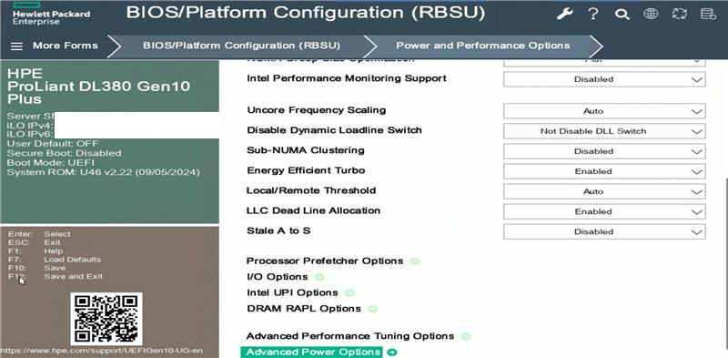The height and width of the screenshot is (358, 728).
Task: Click the wrench settings icon in header
Action: coord(565,14)
